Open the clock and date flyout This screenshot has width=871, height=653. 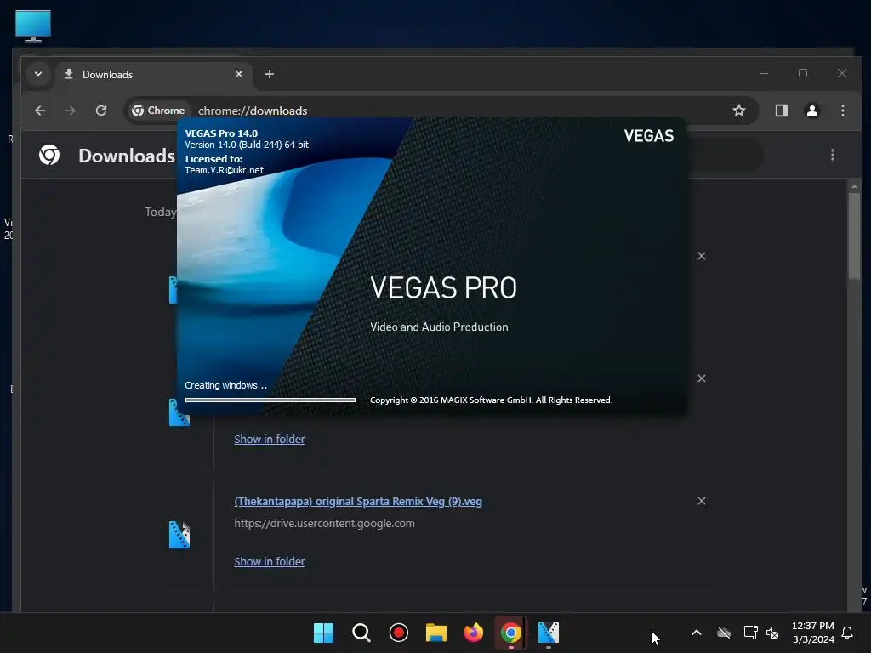pyautogui.click(x=812, y=633)
